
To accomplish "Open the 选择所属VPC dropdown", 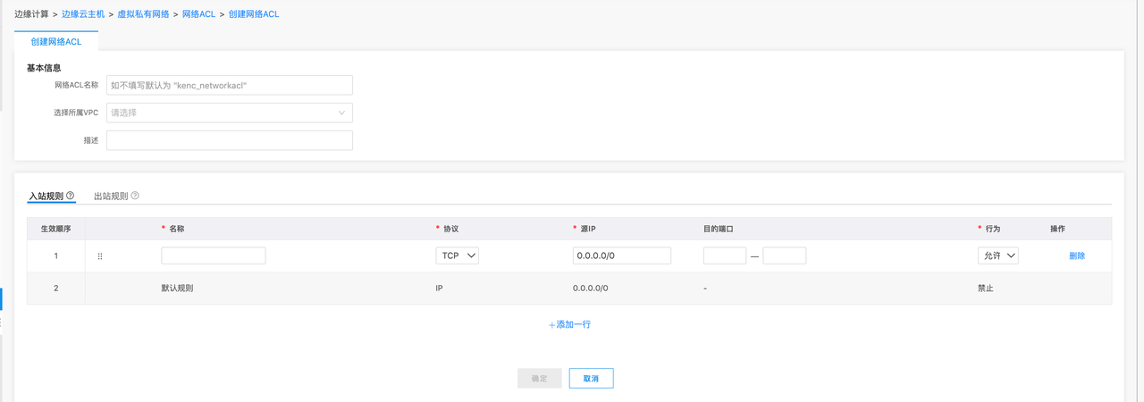I will pos(229,113).
